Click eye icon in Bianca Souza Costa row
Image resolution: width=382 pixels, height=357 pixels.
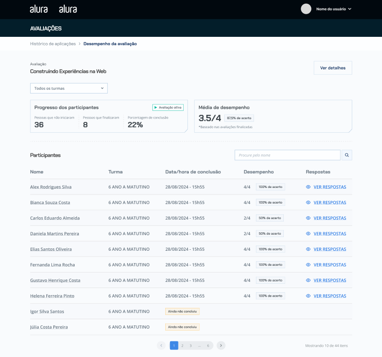(308, 203)
